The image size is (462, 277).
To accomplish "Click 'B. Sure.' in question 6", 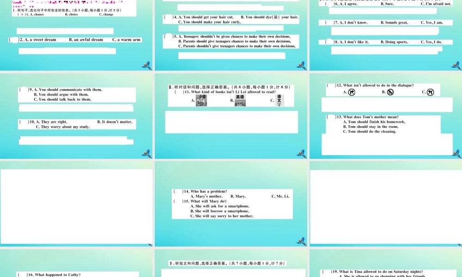I will point(387,4).
